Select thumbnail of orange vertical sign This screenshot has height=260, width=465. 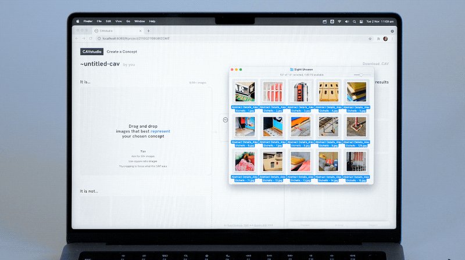301,92
